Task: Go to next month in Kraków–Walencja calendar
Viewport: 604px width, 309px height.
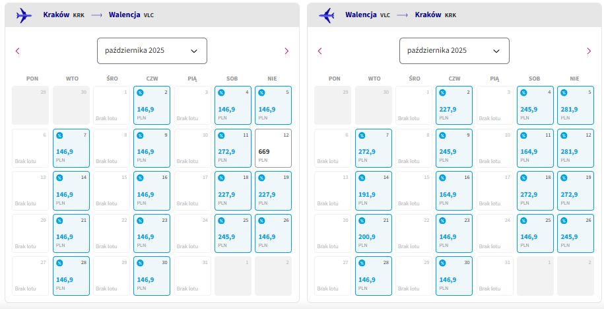Action: pyautogui.click(x=286, y=51)
